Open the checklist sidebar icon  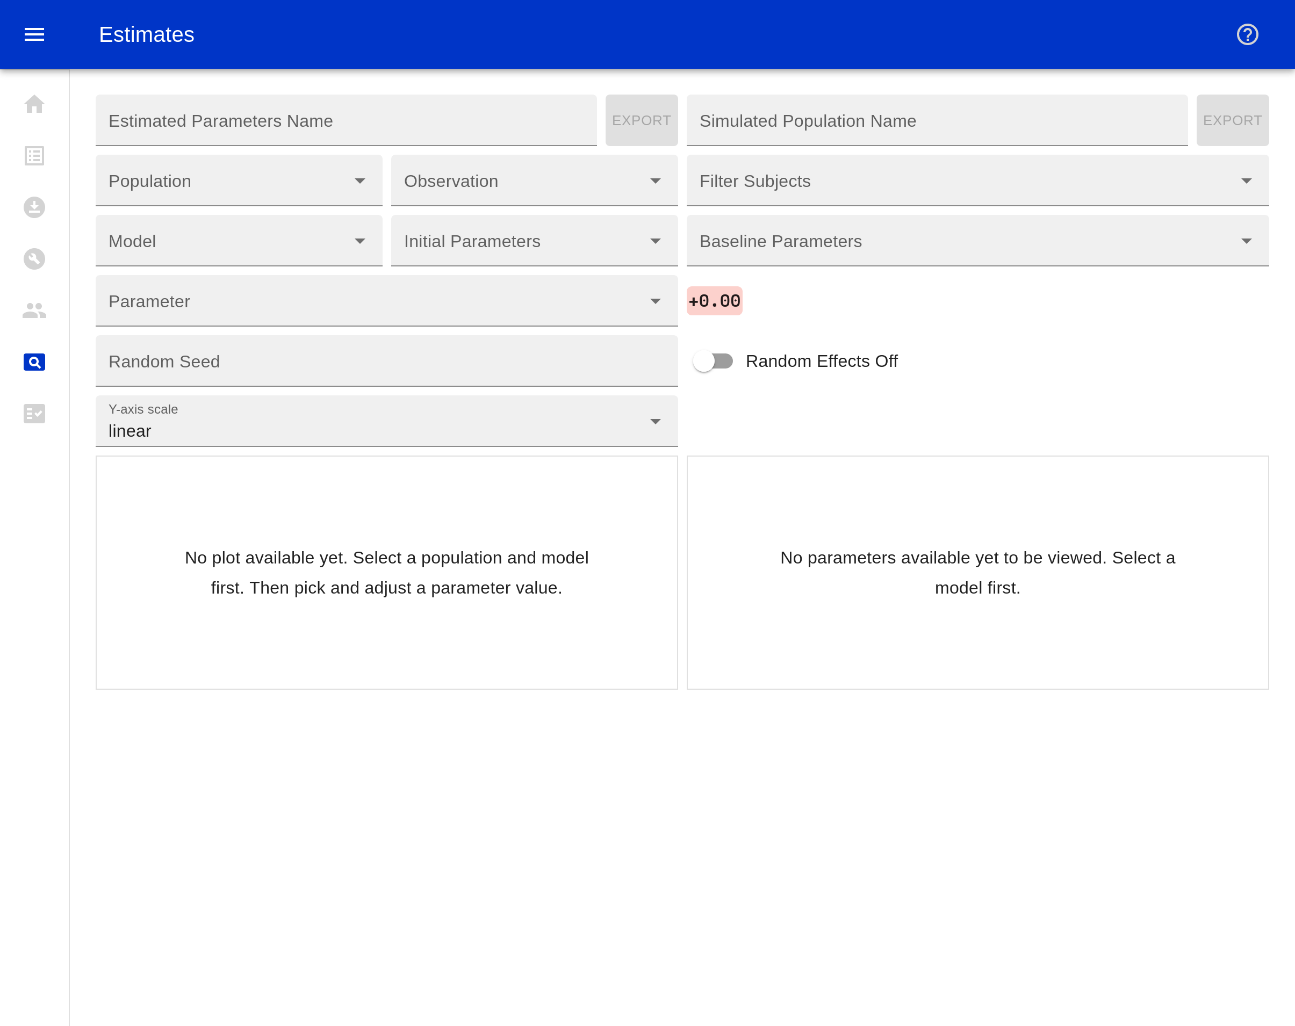(x=34, y=414)
